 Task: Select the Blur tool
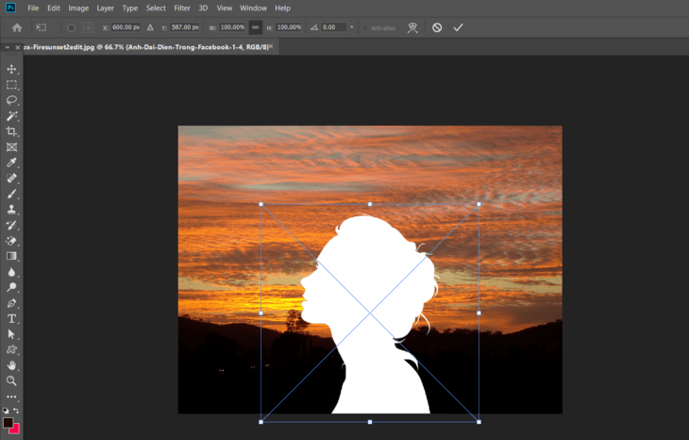point(11,272)
